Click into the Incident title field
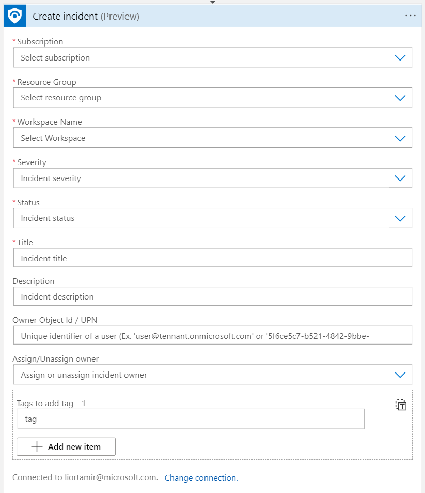Viewport: 425px width, 493px height. [212, 258]
